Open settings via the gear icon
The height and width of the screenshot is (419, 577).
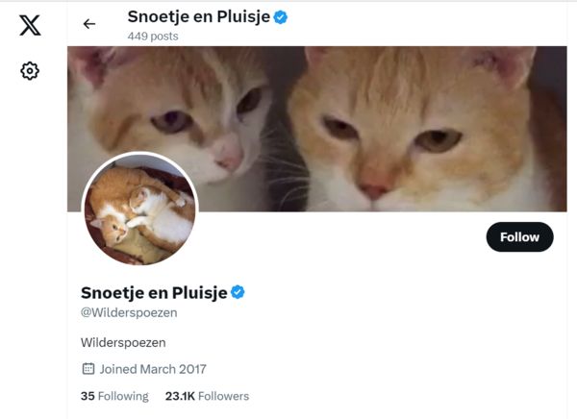(x=30, y=70)
